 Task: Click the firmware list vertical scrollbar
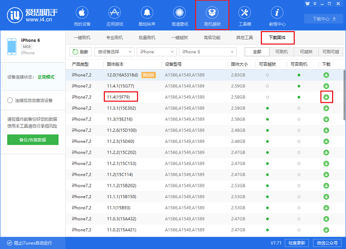tap(344, 95)
